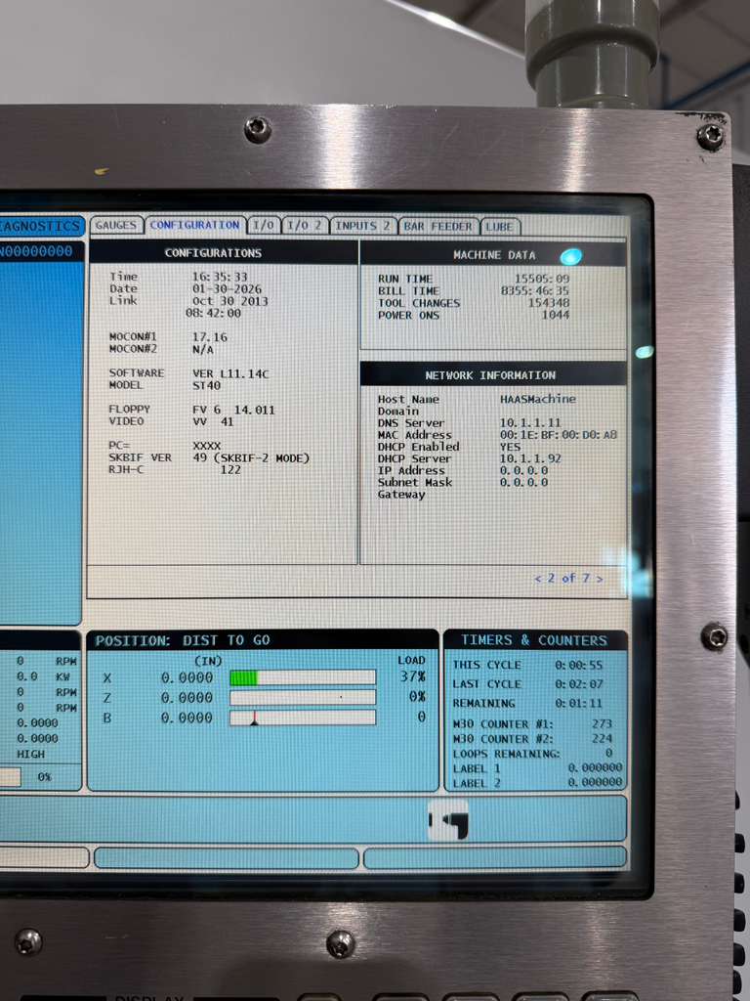The height and width of the screenshot is (1001, 750).
Task: Open the BAR FEEDER tab
Action: click(x=438, y=226)
